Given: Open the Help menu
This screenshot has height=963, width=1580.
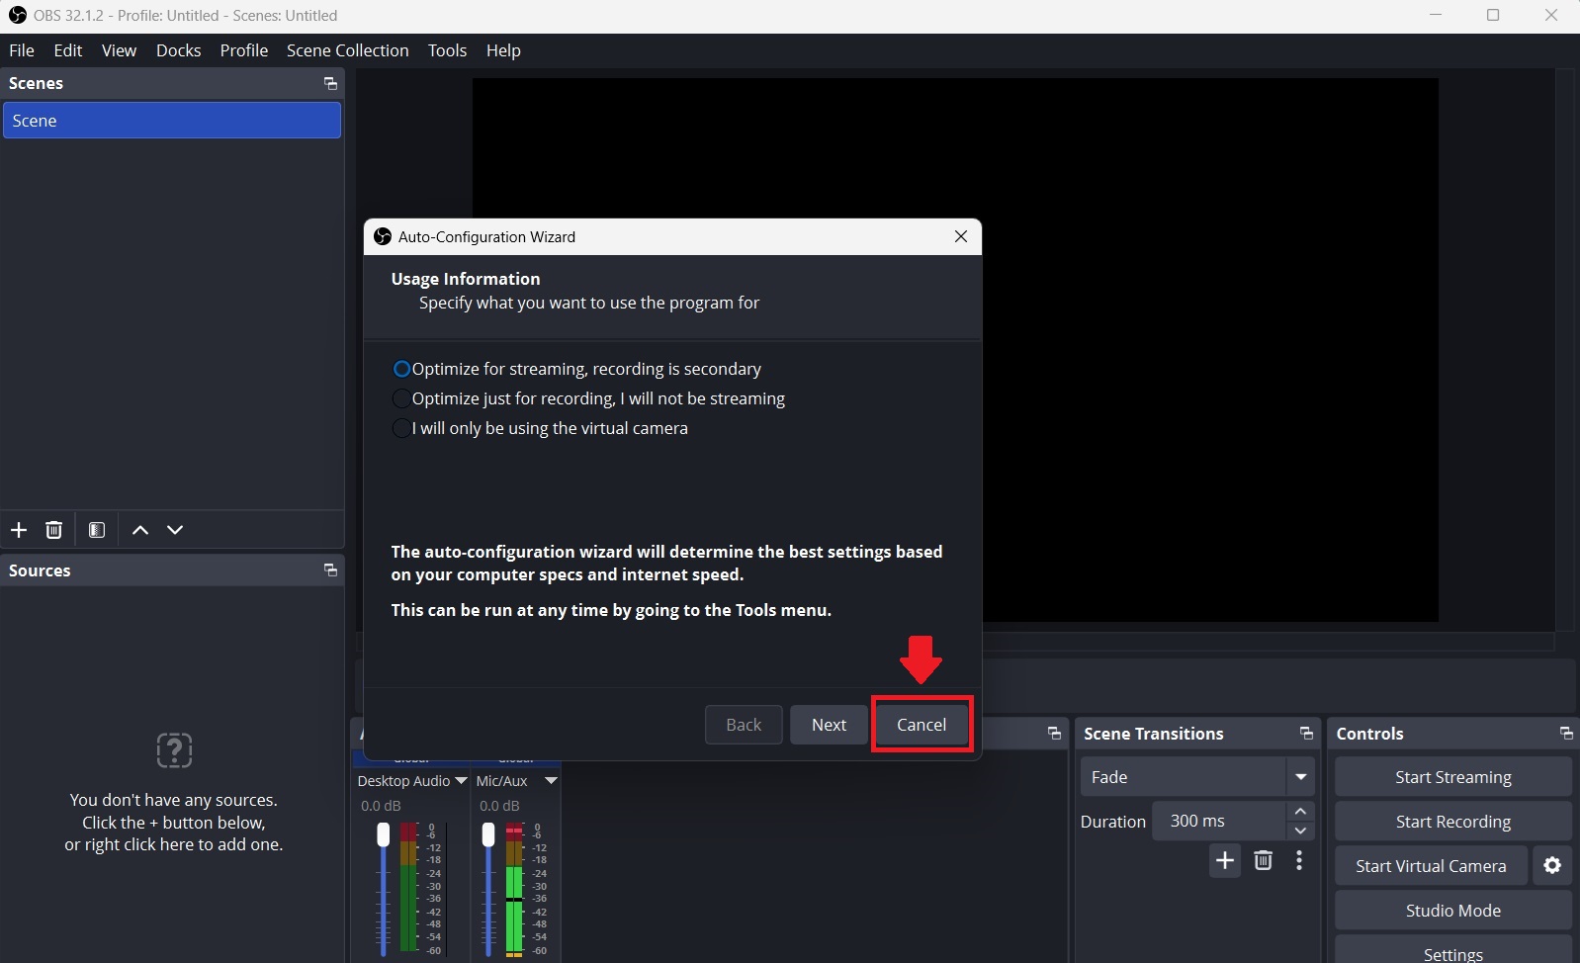Looking at the screenshot, I should 503,50.
